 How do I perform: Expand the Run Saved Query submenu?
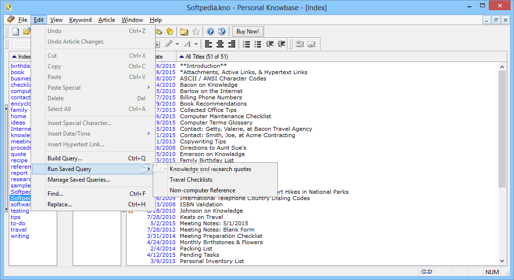click(x=93, y=169)
